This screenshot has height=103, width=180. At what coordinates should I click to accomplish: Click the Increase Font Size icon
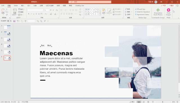51,10
